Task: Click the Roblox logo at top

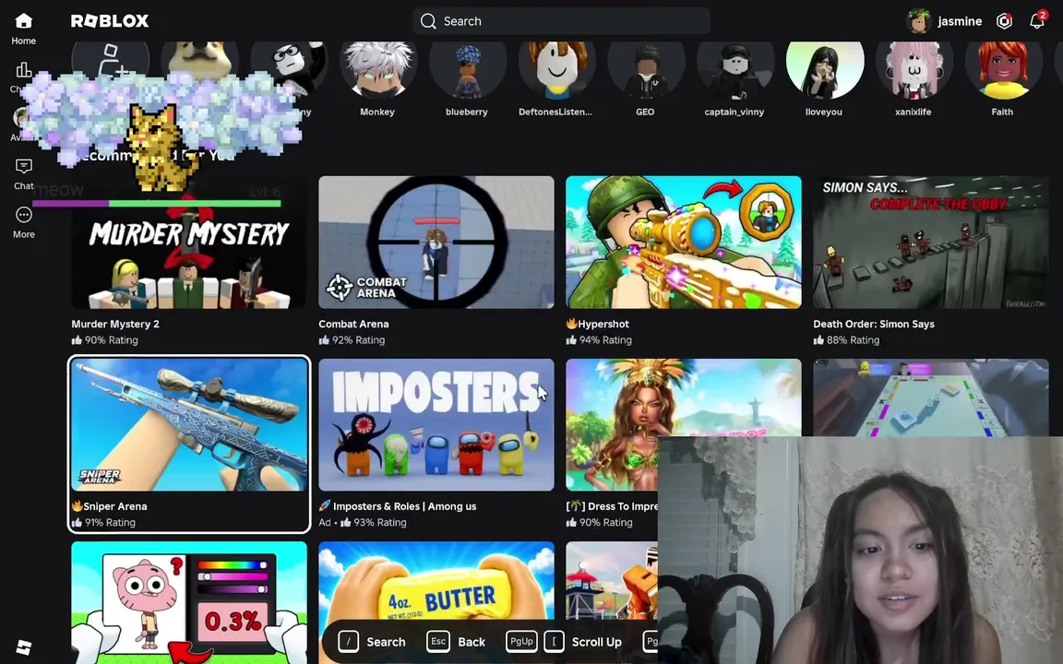Action: pyautogui.click(x=110, y=21)
